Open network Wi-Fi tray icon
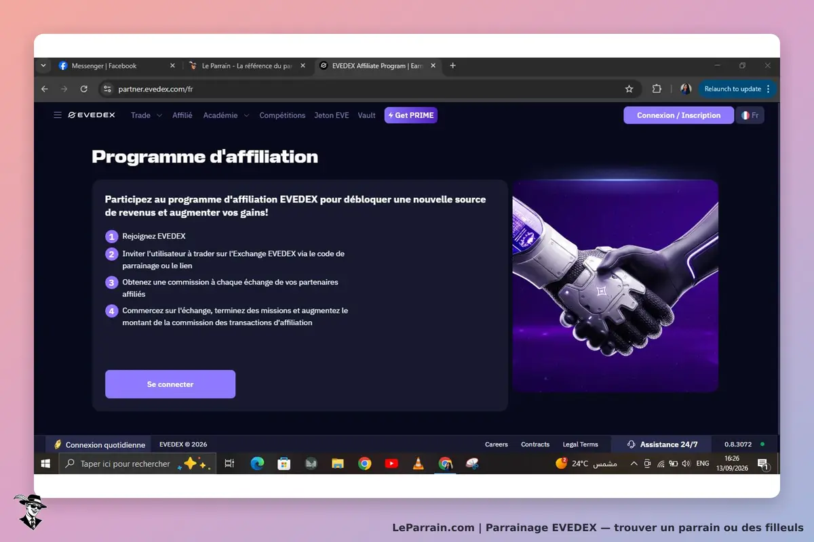Viewport: 814px width, 542px height. click(661, 463)
